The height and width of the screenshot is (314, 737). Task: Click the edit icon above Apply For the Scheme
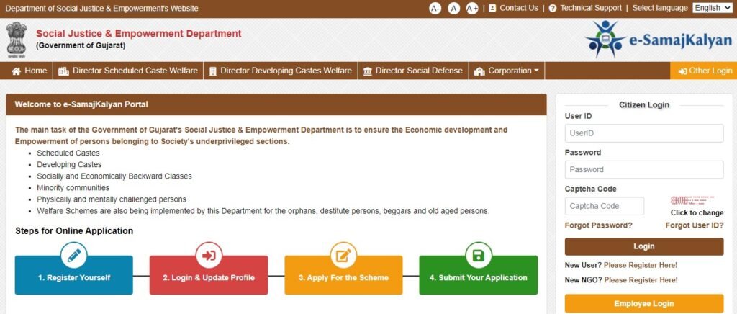pyautogui.click(x=343, y=255)
